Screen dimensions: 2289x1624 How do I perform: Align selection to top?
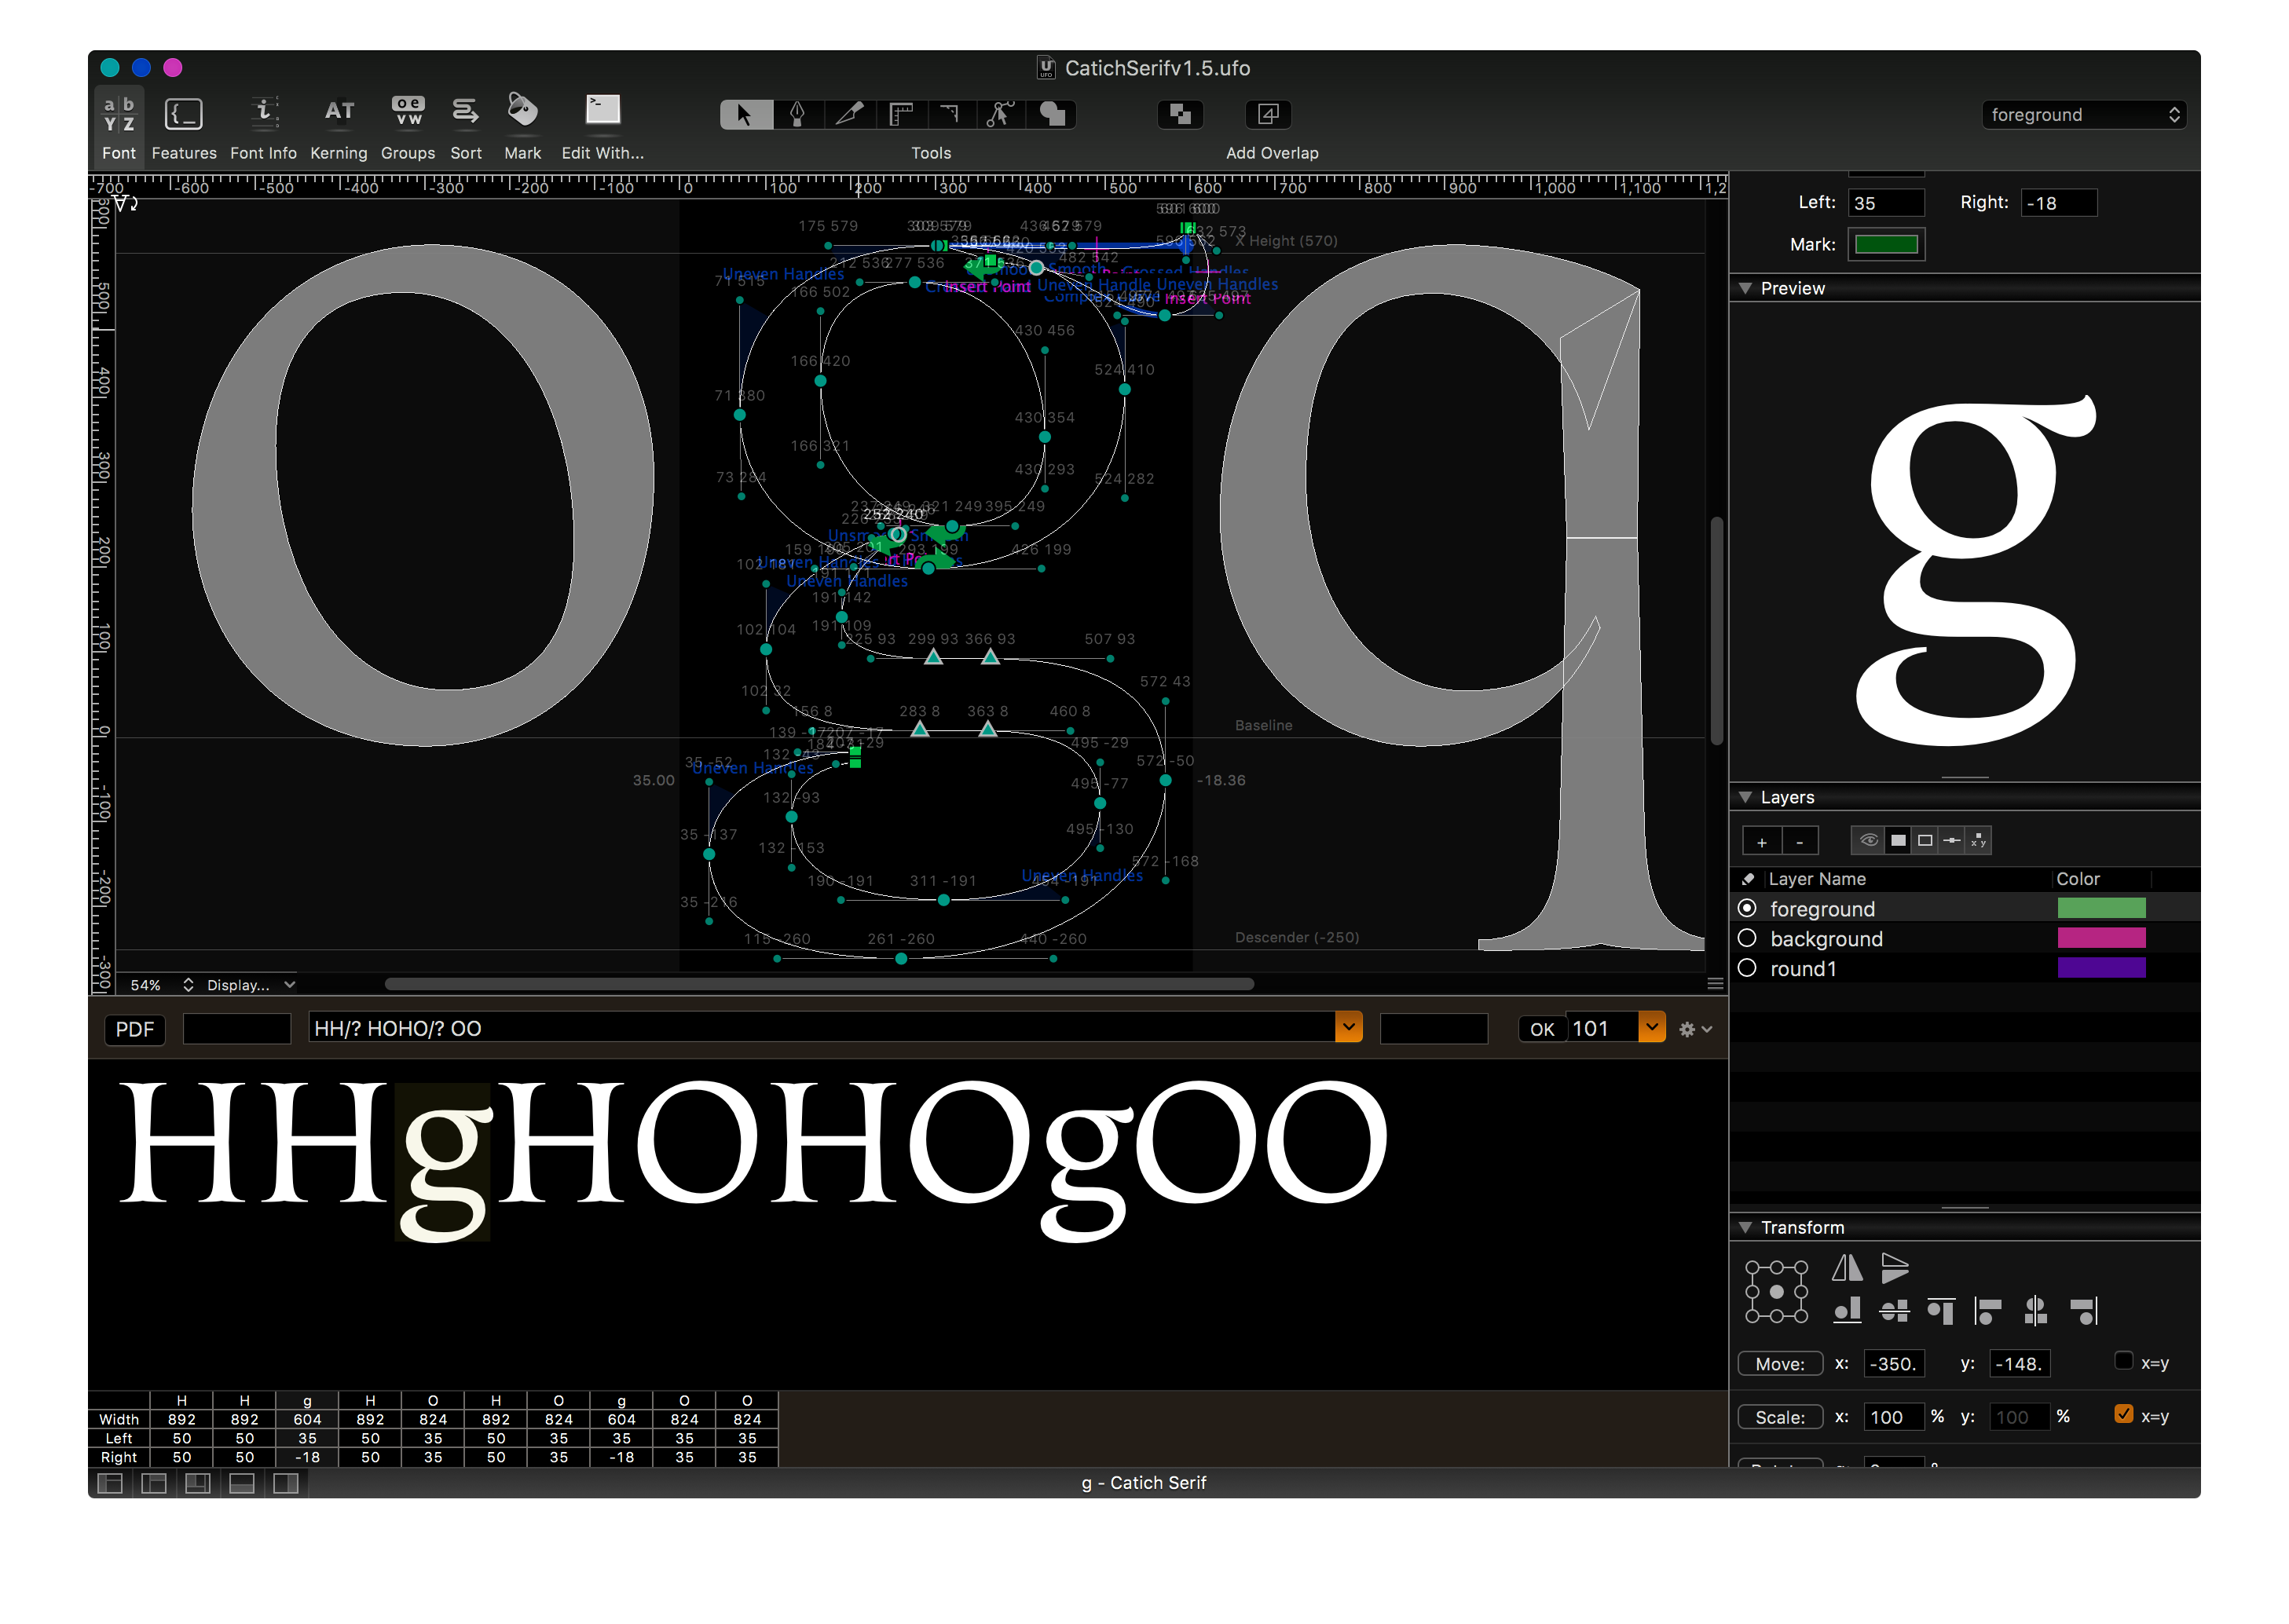pos(1942,1311)
